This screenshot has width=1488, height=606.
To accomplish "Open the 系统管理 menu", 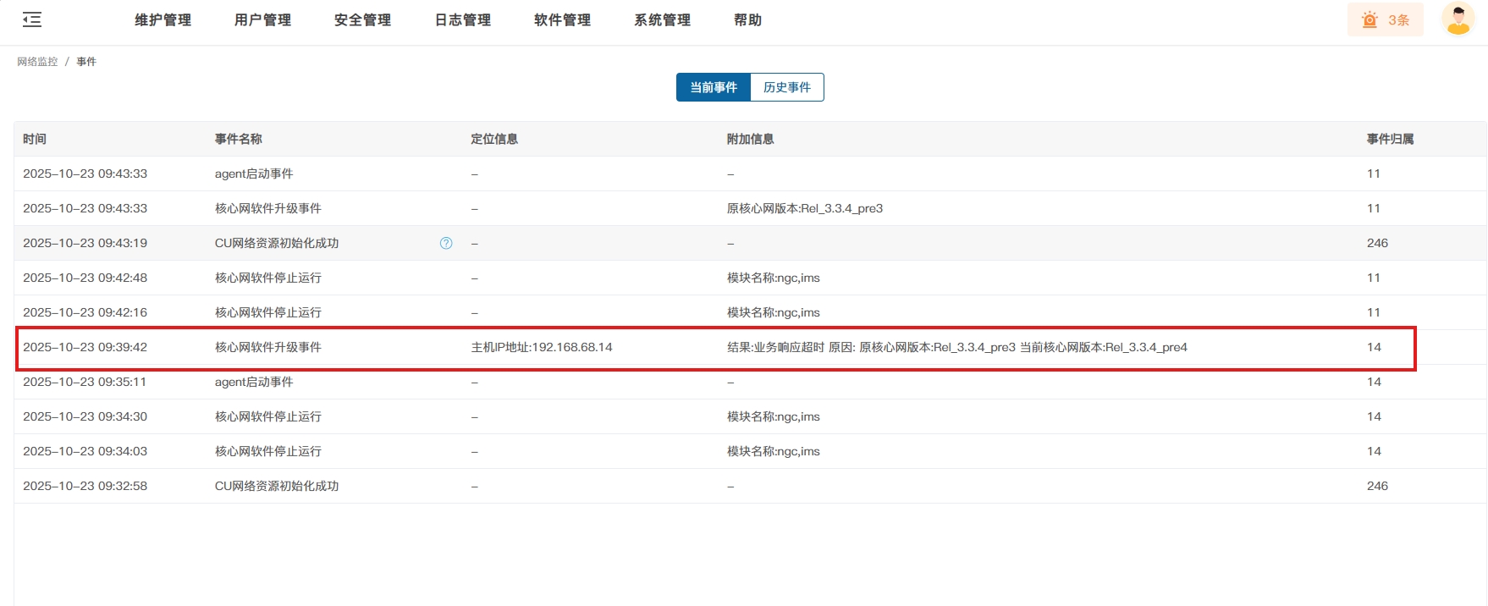I will 662,20.
